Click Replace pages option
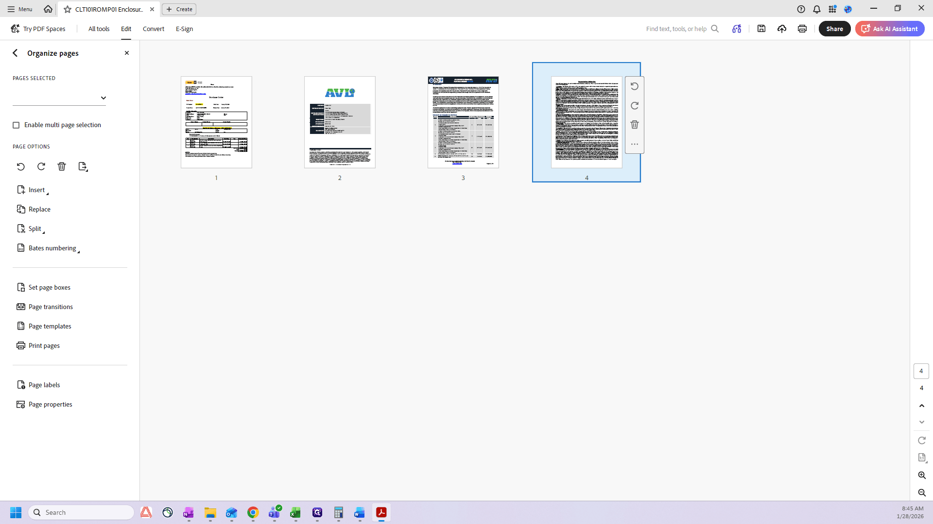The image size is (933, 524). (x=34, y=210)
